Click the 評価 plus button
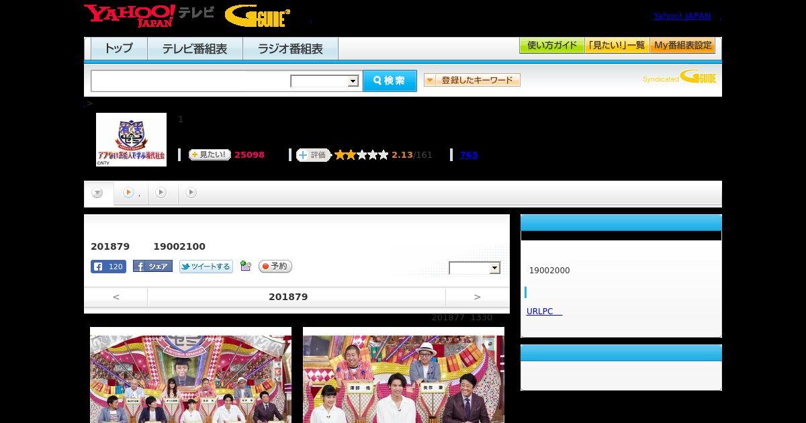 [x=314, y=155]
